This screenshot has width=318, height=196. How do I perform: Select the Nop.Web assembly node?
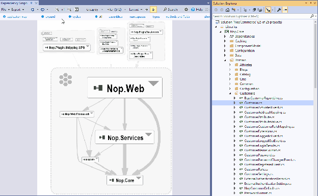click(125, 88)
